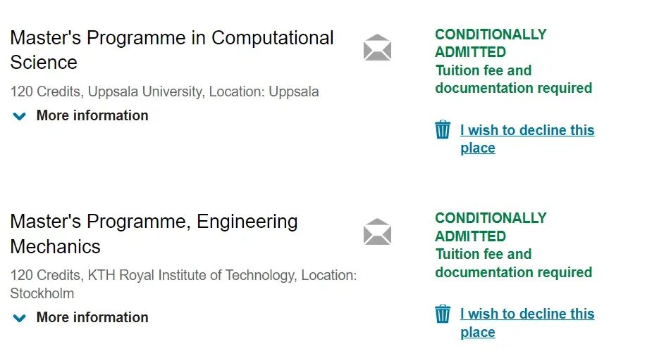The height and width of the screenshot is (363, 659).
Task: Click 120 Credits, Uppsala University details line
Action: 164,91
